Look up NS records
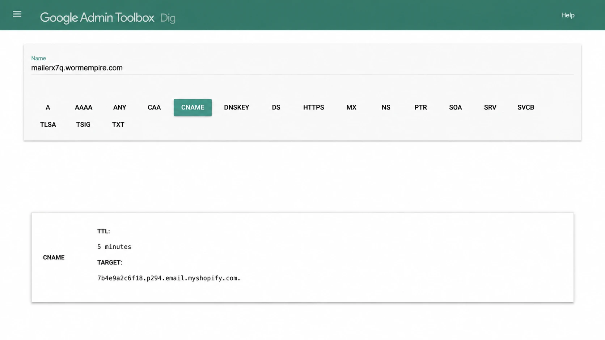This screenshot has height=340, width=605. (386, 107)
